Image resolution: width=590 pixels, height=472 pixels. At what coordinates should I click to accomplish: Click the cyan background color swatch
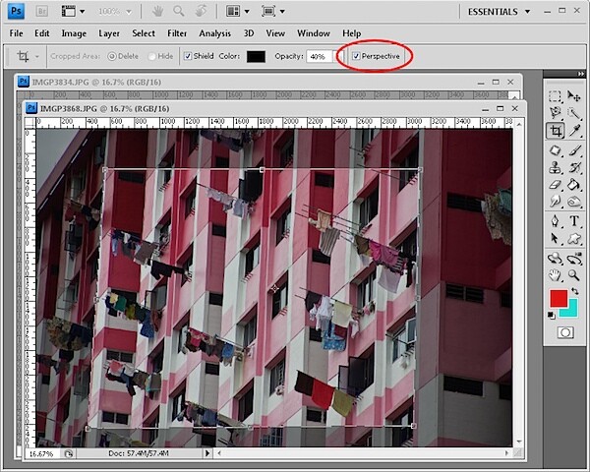coord(572,311)
